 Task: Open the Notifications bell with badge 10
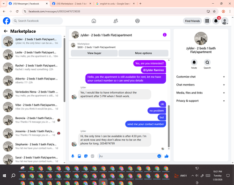pos(216,21)
